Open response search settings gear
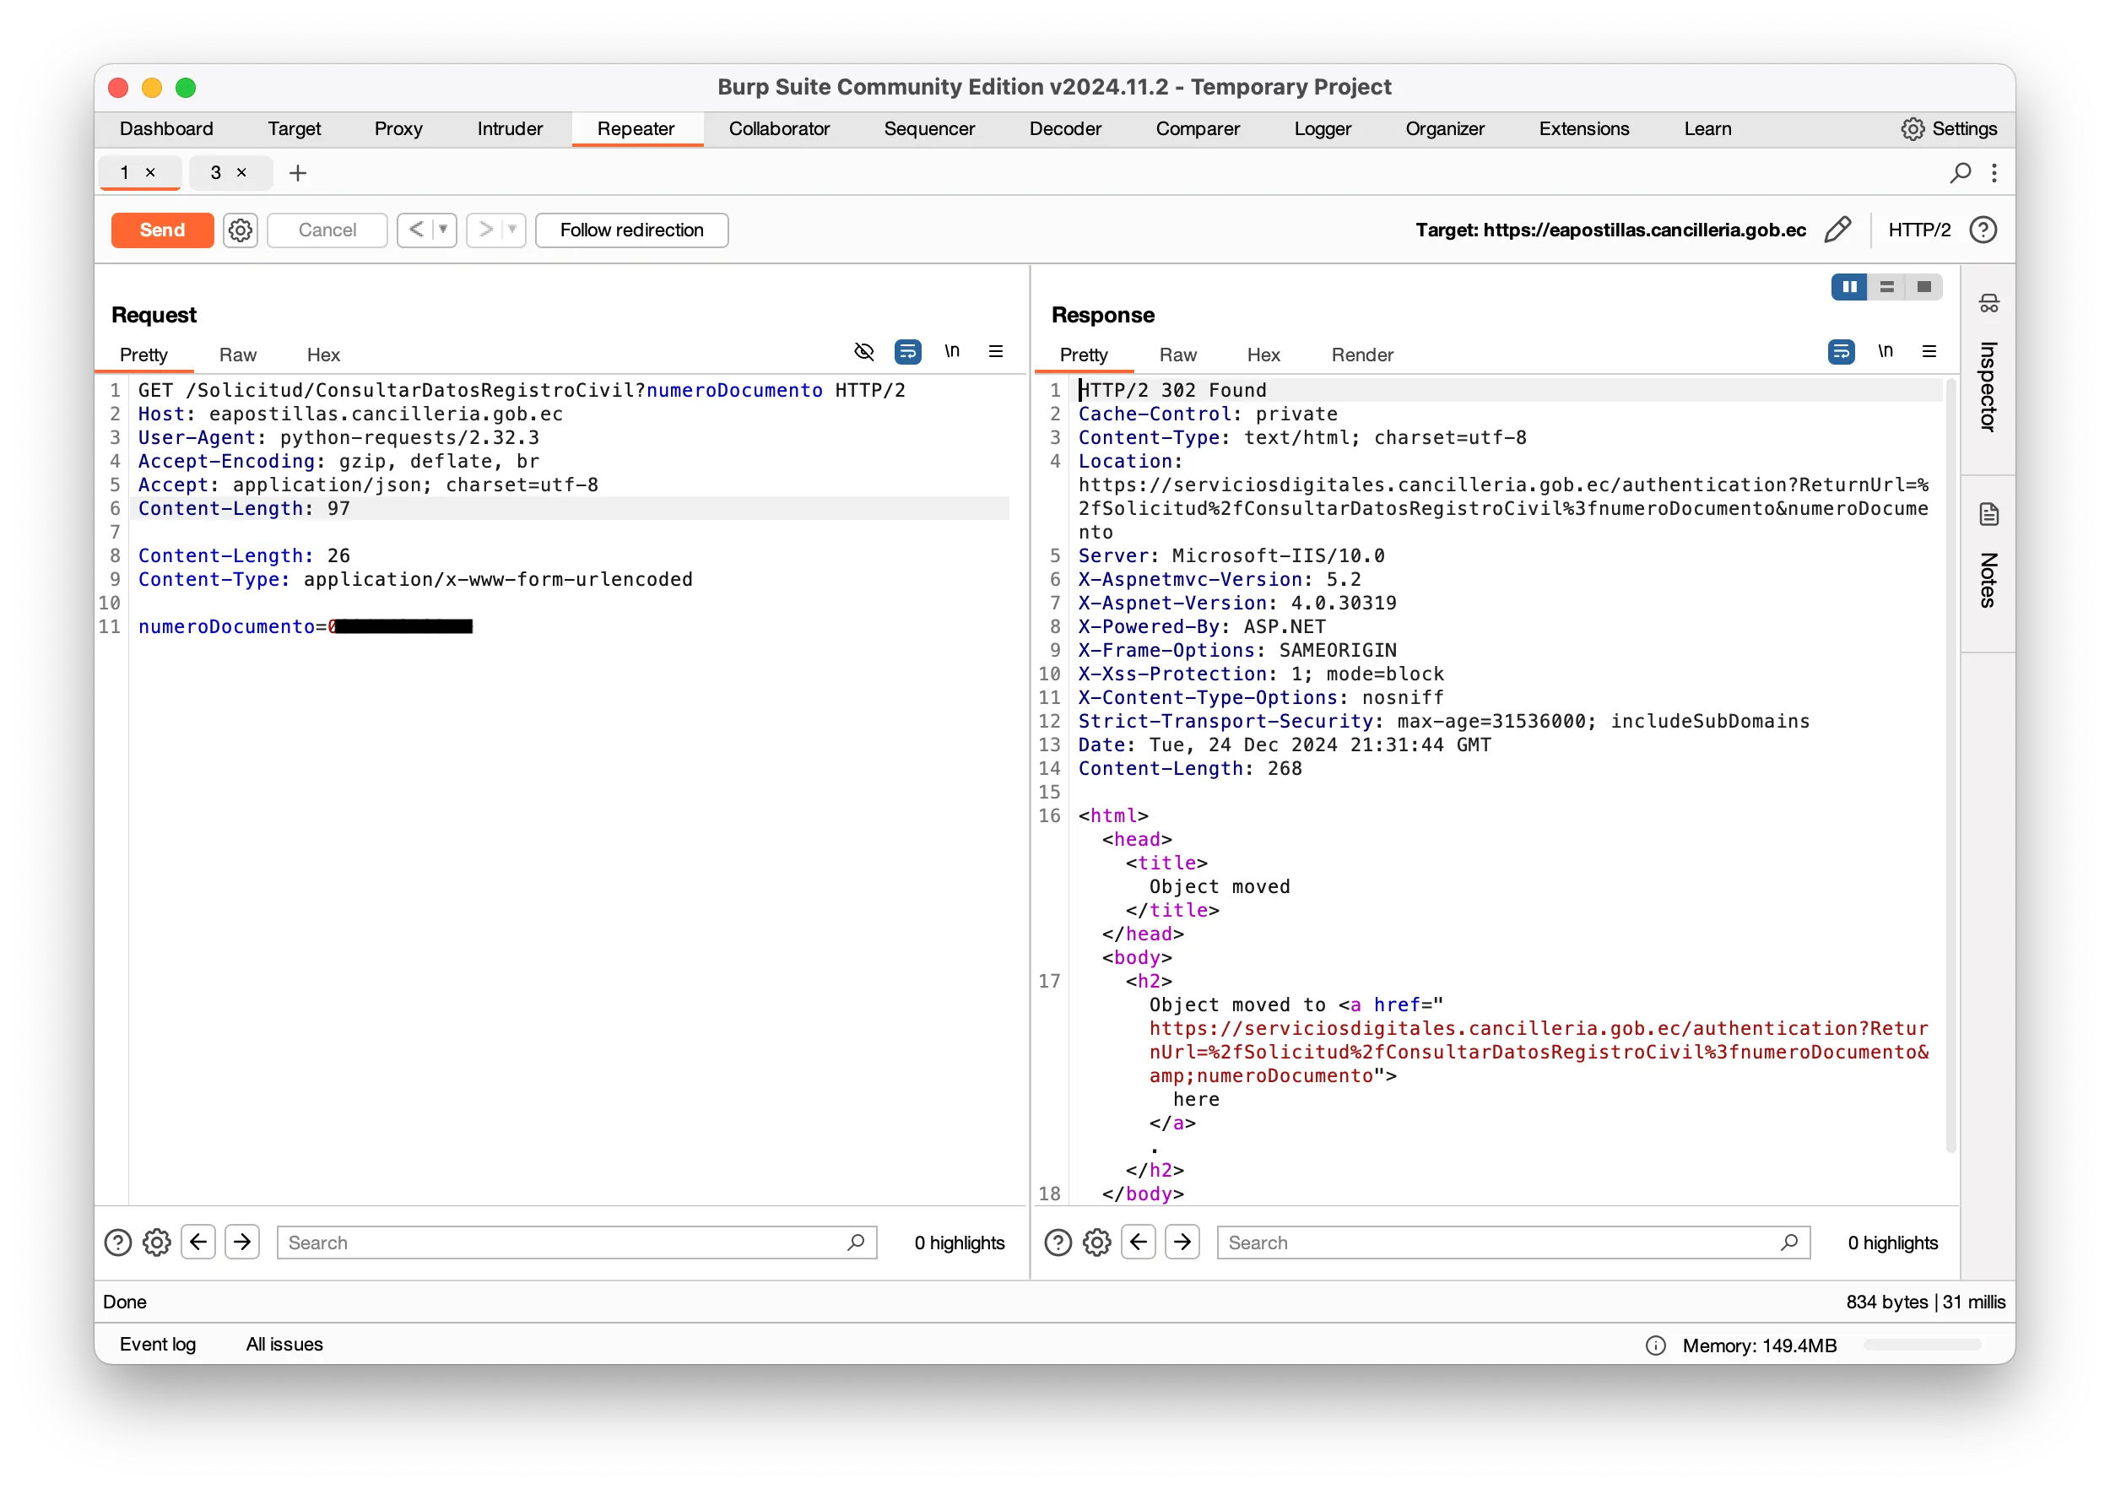This screenshot has width=2110, height=1489. pos(1097,1243)
